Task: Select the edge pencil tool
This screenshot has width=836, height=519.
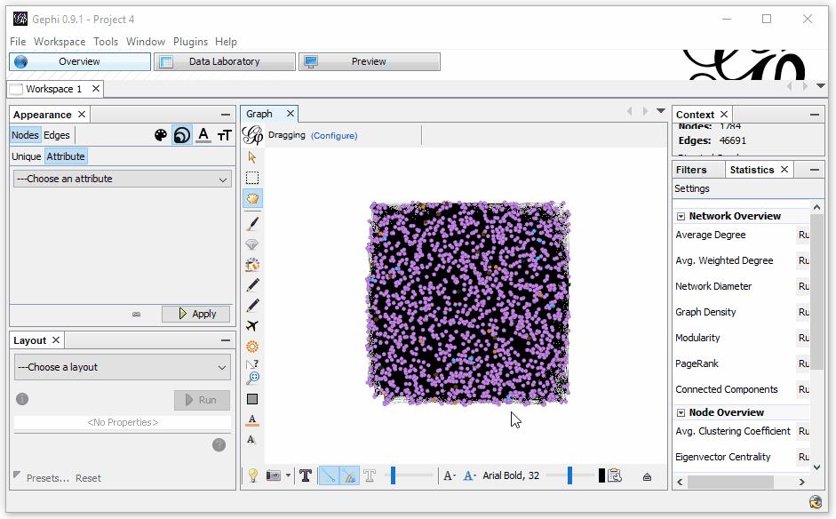Action: [252, 305]
